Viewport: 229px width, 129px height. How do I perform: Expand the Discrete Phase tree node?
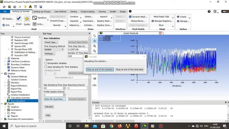(x=9, y=49)
